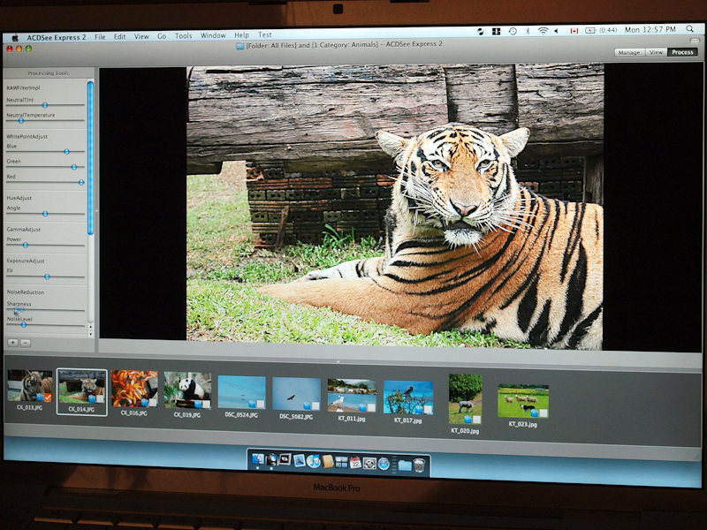The image size is (707, 530).
Task: Open Spotlight search magnifier
Action: click(690, 29)
